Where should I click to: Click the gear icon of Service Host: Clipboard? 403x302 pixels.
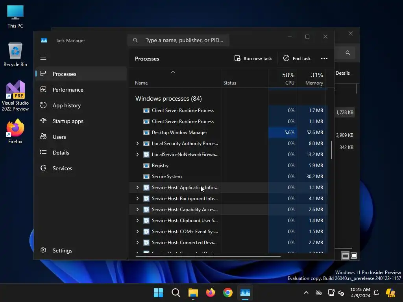click(146, 221)
